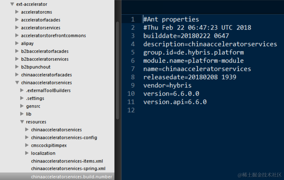Viewport: 284px width, 180px height.
Task: Select the acceleratorstorefrontcommons folder label
Action: pos(53,36)
